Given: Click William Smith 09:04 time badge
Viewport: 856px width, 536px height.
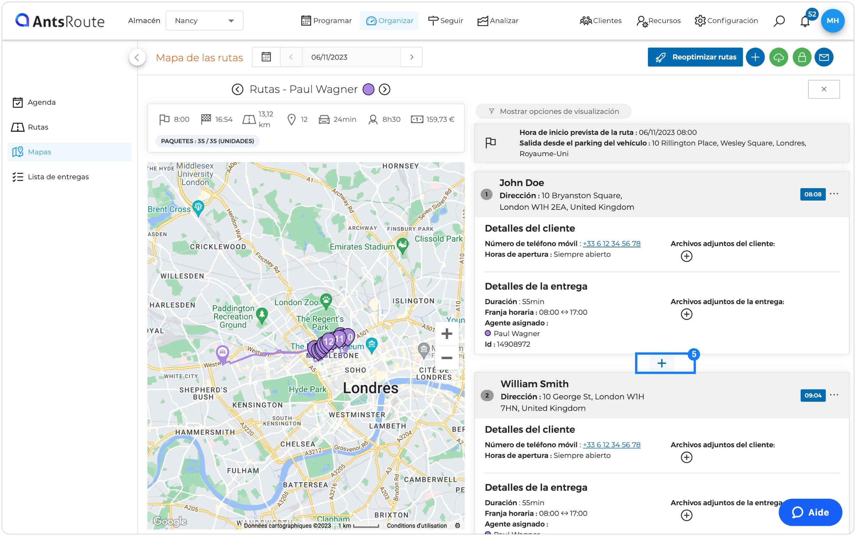Looking at the screenshot, I should tap(813, 395).
